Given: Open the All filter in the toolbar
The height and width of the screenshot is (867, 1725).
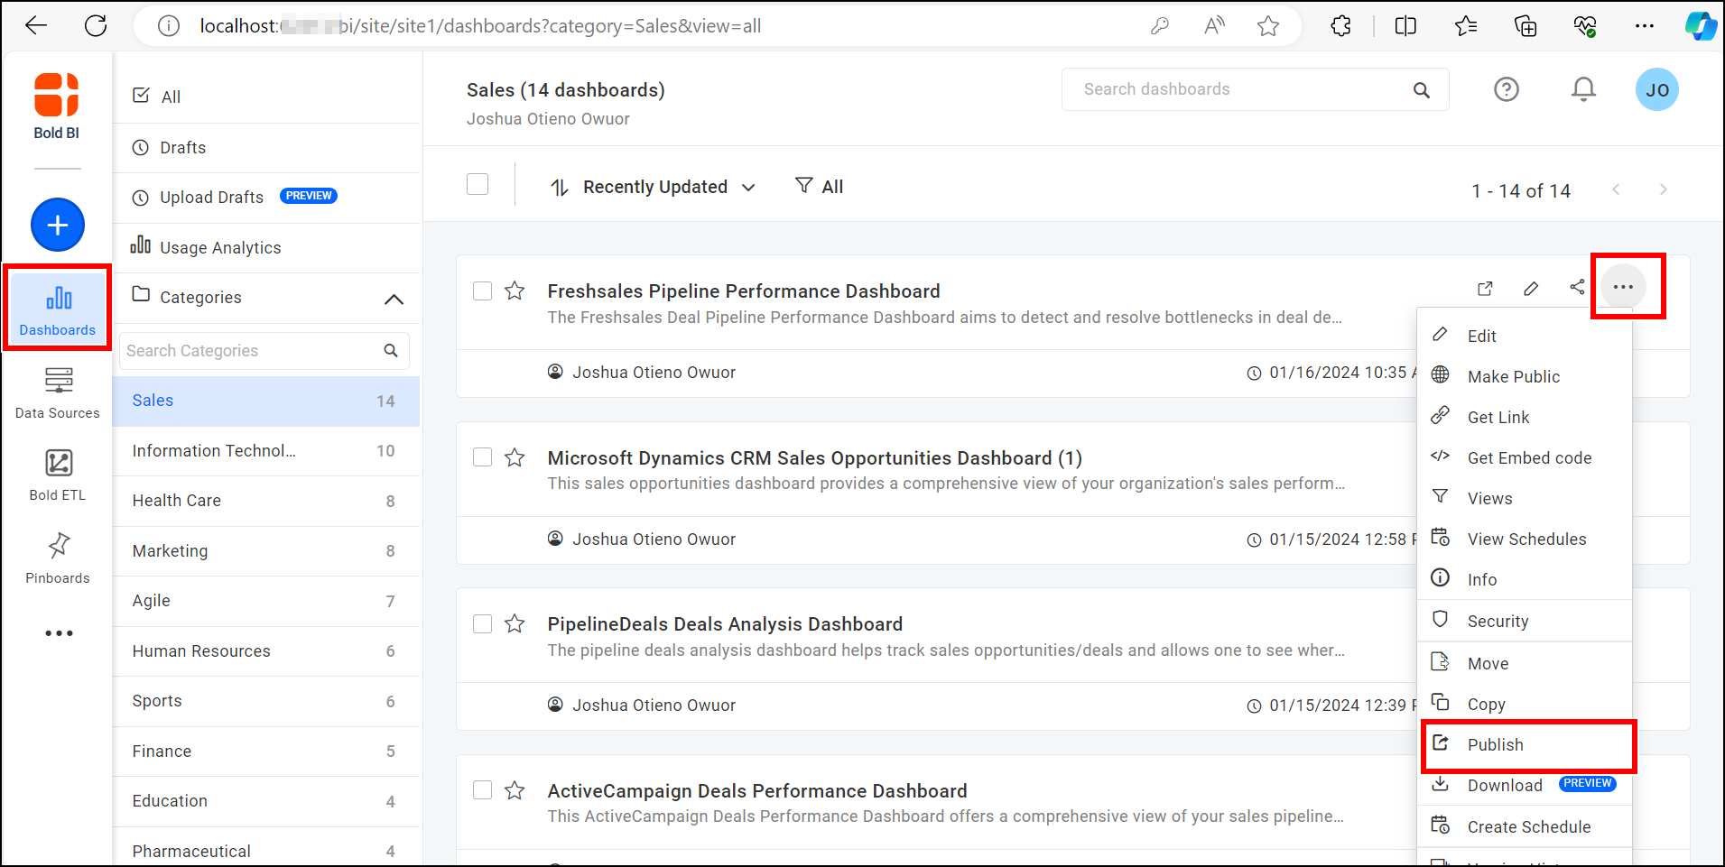Looking at the screenshot, I should (820, 187).
